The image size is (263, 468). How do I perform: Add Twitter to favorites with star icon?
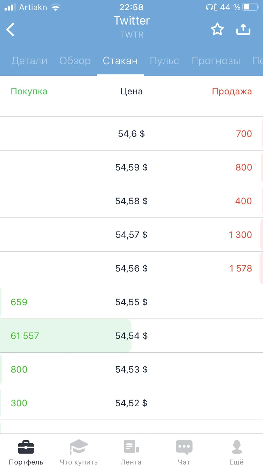[217, 29]
